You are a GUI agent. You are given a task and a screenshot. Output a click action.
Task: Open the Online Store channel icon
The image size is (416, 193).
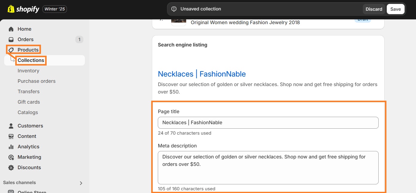(11, 192)
